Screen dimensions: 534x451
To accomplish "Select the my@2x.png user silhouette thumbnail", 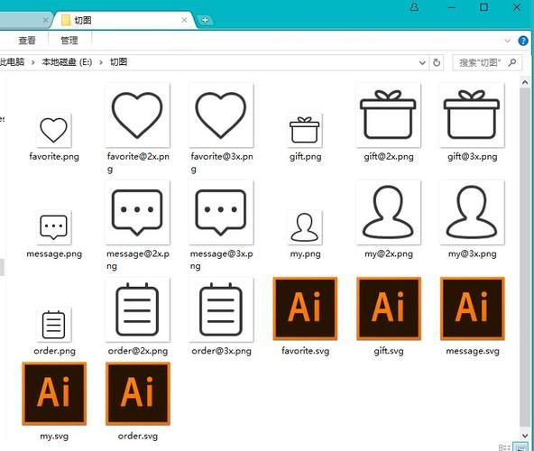I will pyautogui.click(x=389, y=212).
